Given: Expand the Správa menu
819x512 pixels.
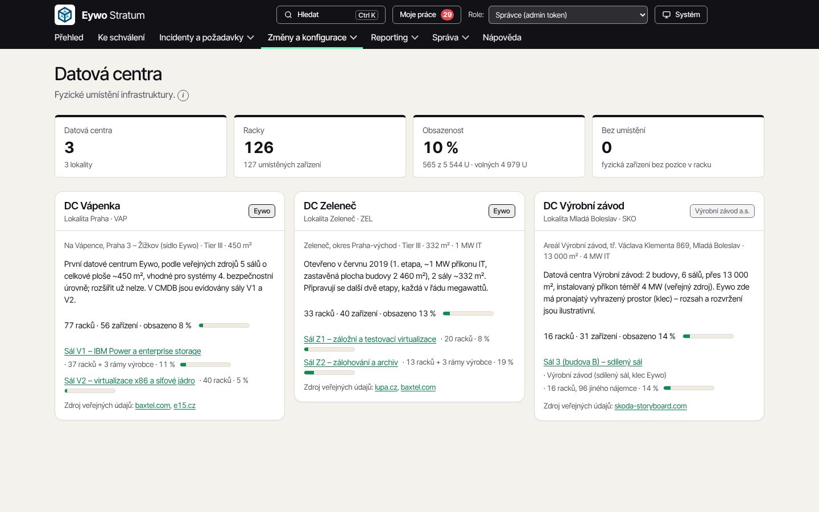Looking at the screenshot, I should (x=450, y=38).
